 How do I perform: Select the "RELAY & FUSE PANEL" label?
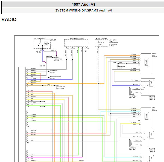pyautogui.click(x=113, y=40)
